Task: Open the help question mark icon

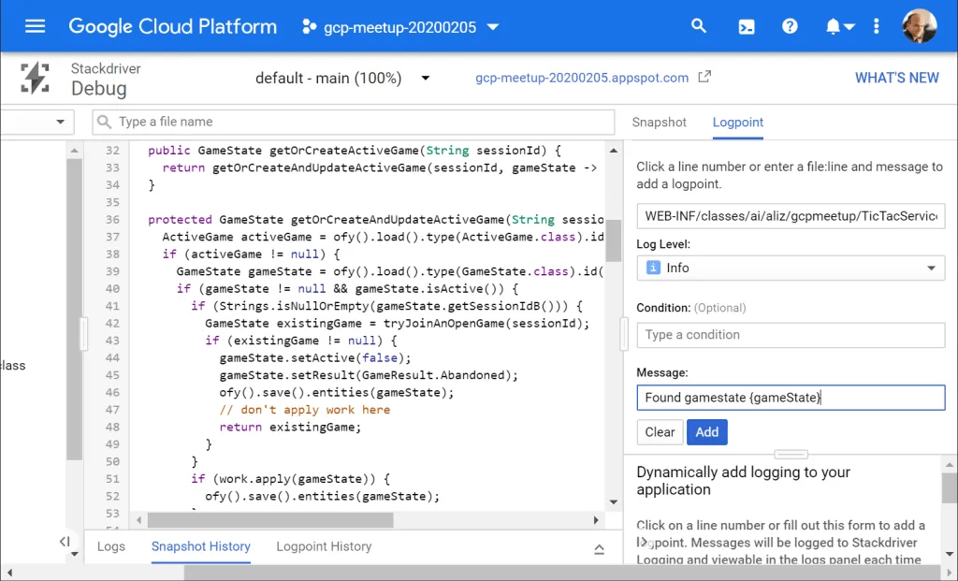Action: (790, 26)
